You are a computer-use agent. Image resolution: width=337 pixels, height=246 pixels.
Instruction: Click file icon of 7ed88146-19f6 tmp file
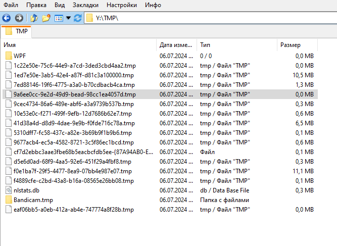9,85
